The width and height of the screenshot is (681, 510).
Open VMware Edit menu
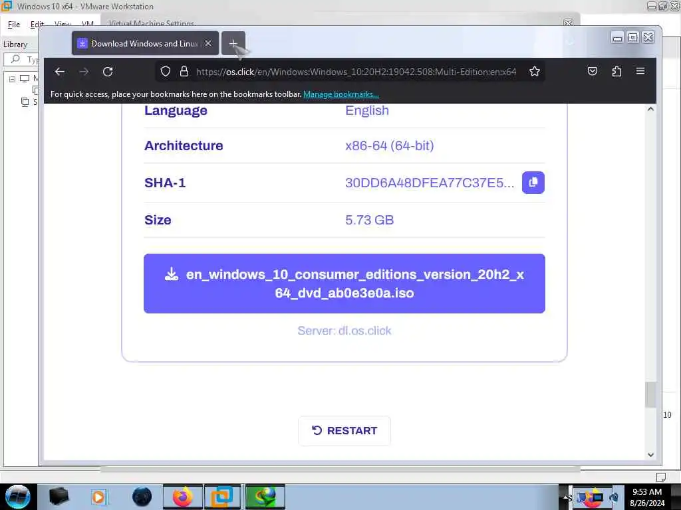37,25
